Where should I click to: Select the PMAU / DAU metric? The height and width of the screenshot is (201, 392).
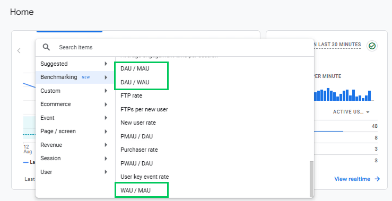pyautogui.click(x=136, y=136)
